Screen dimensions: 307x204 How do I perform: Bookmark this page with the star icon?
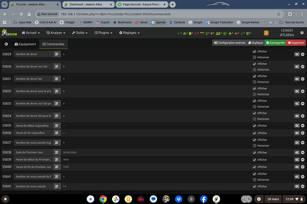279,14
